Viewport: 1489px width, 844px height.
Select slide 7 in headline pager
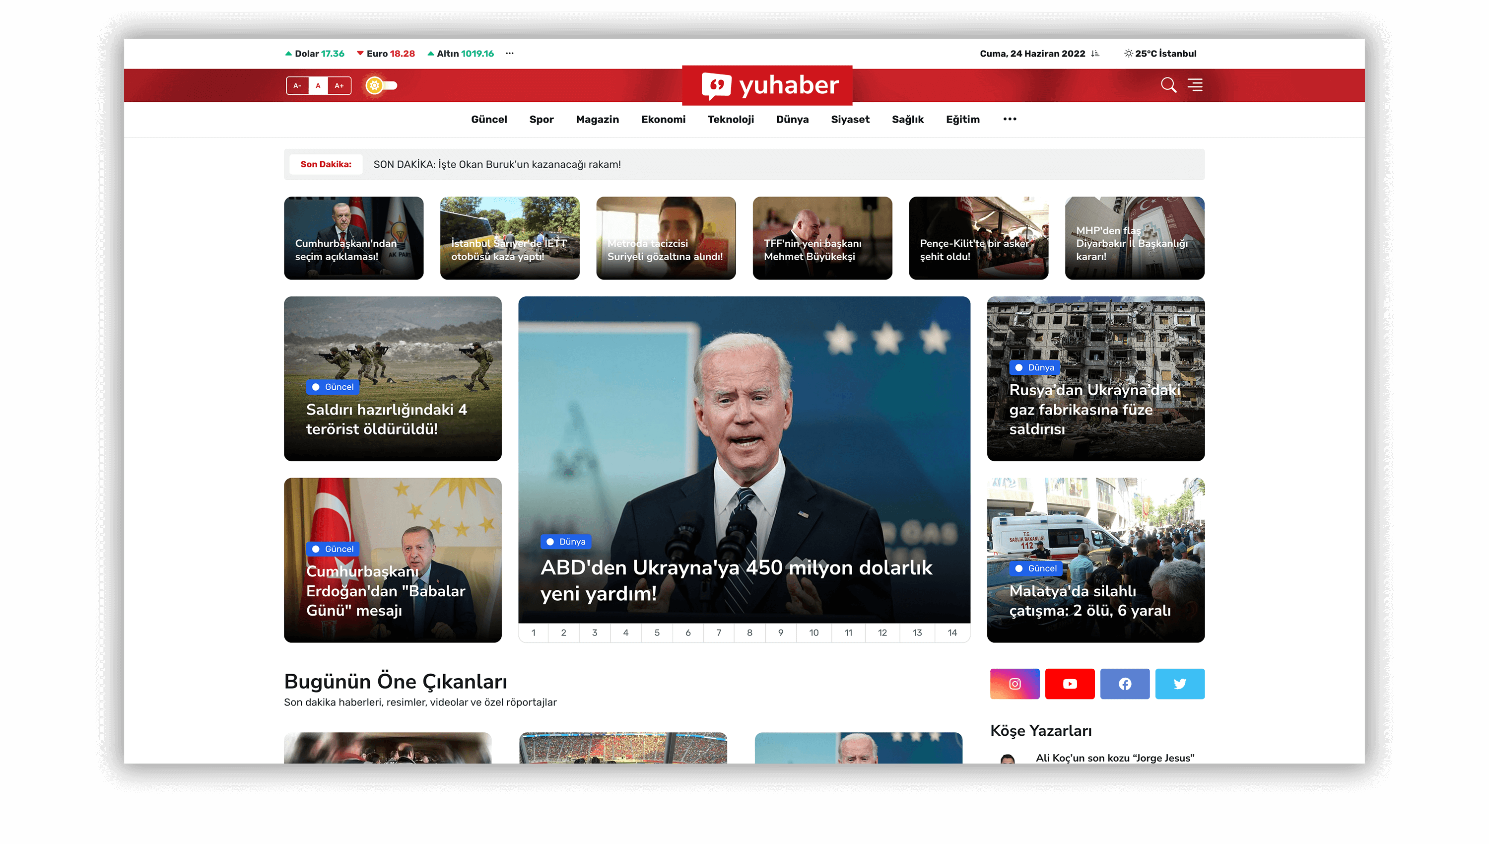[x=718, y=633]
